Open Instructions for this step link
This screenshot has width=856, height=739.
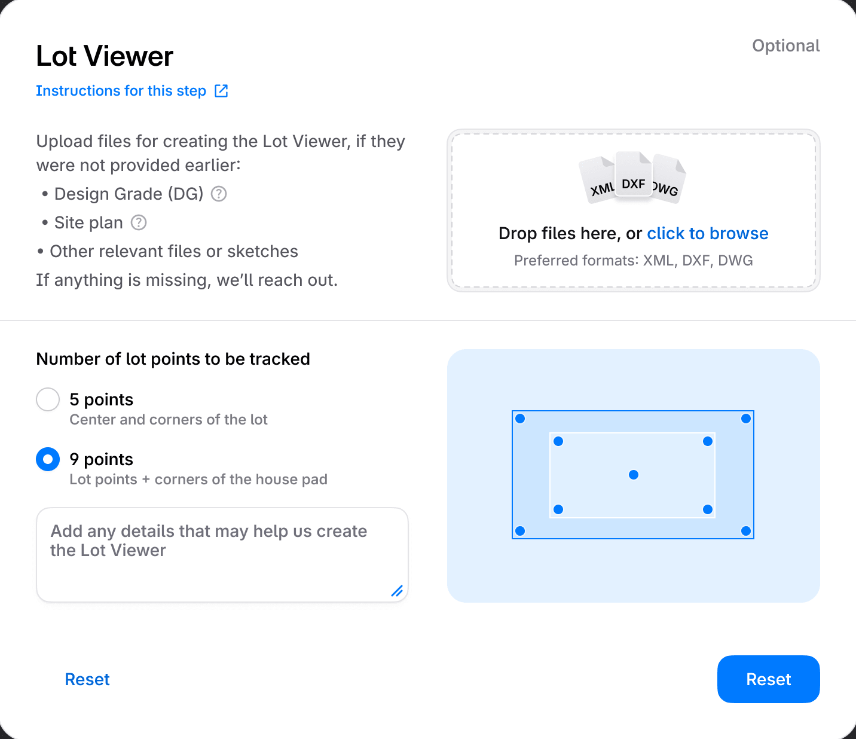[x=121, y=91]
